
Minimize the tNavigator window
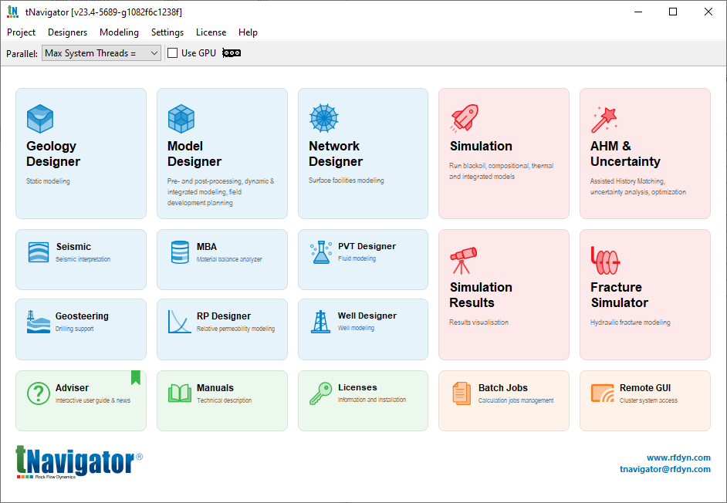(x=638, y=12)
